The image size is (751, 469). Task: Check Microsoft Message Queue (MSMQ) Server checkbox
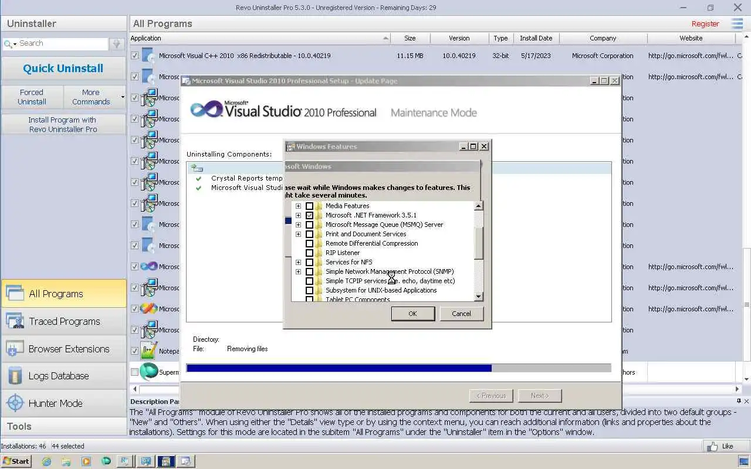pos(309,225)
